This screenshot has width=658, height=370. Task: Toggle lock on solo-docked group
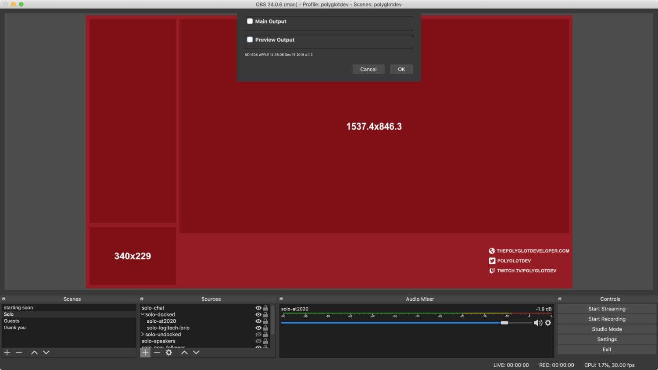[x=265, y=314]
